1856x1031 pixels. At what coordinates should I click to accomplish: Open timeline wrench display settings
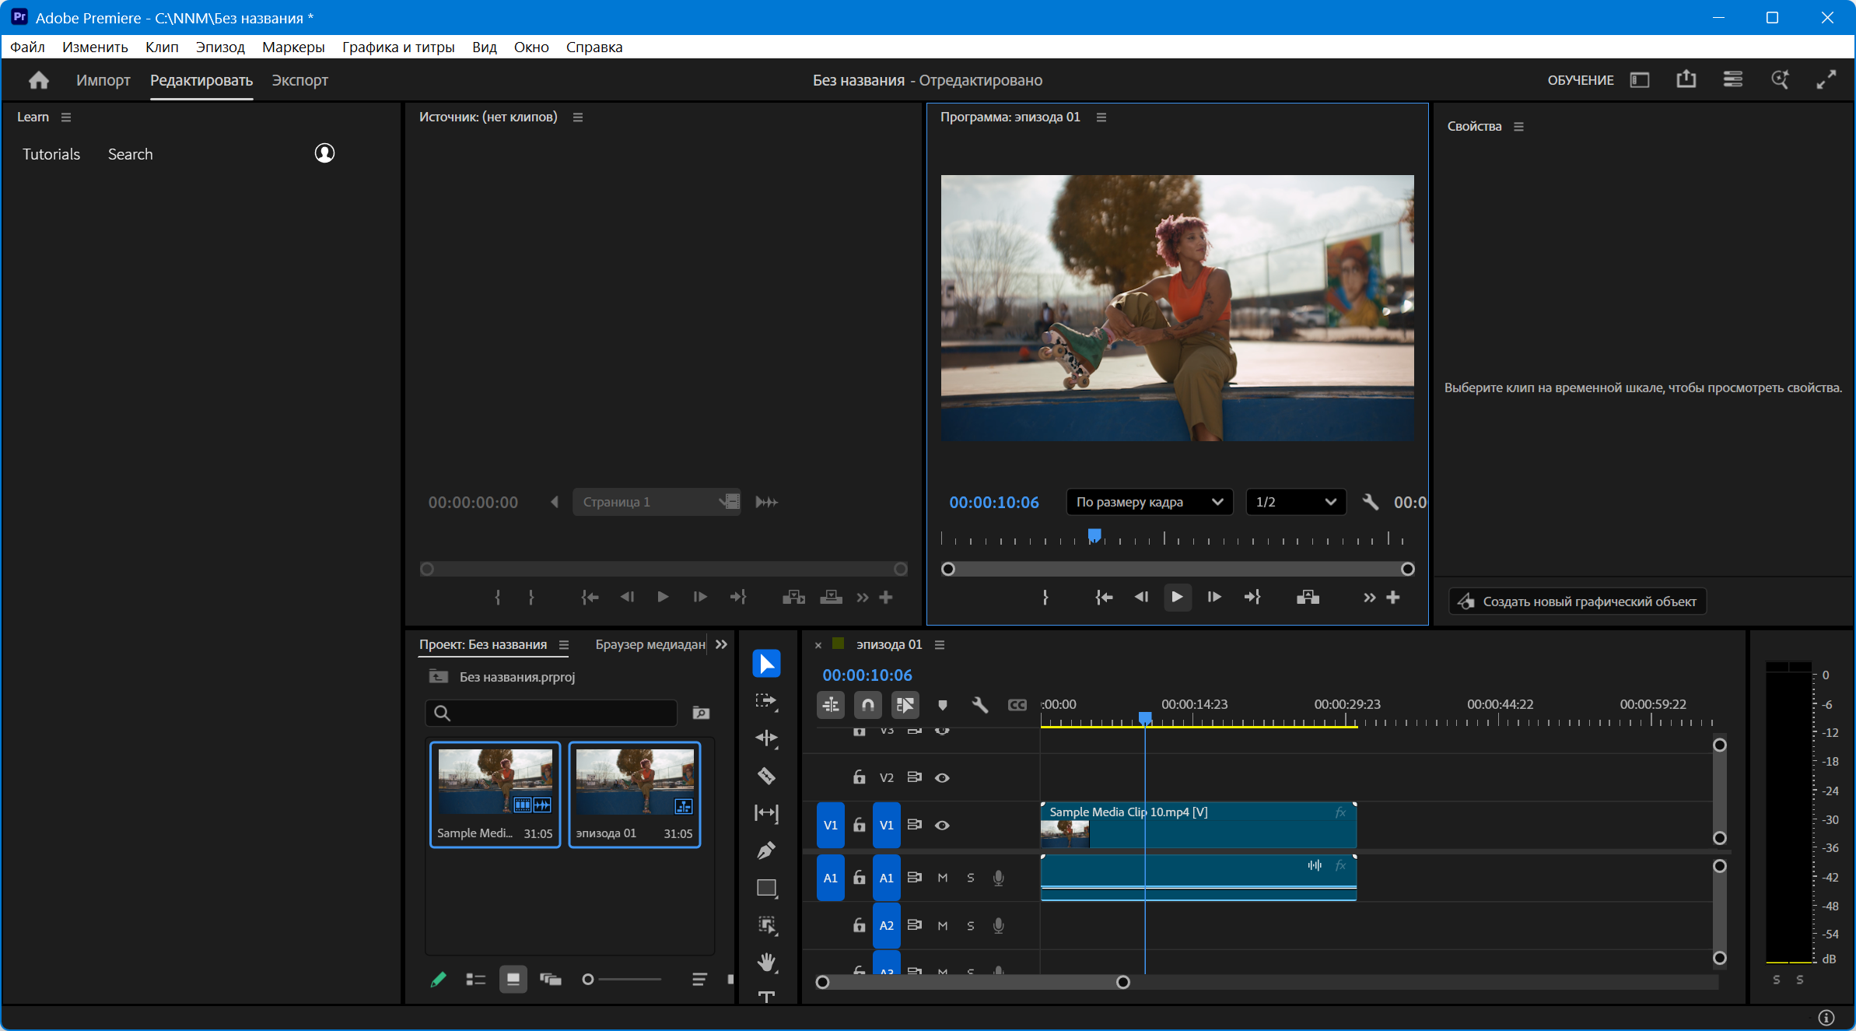click(x=979, y=705)
